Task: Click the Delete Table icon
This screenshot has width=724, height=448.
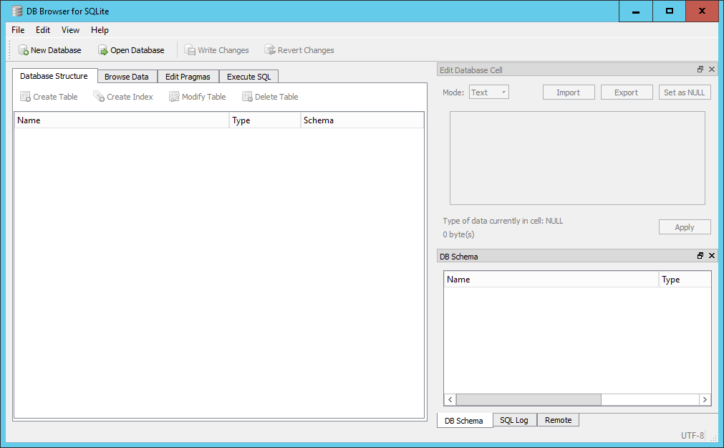Action: 248,97
